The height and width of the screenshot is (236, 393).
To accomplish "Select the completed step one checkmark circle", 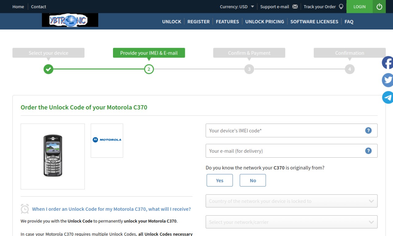I will pos(48,69).
